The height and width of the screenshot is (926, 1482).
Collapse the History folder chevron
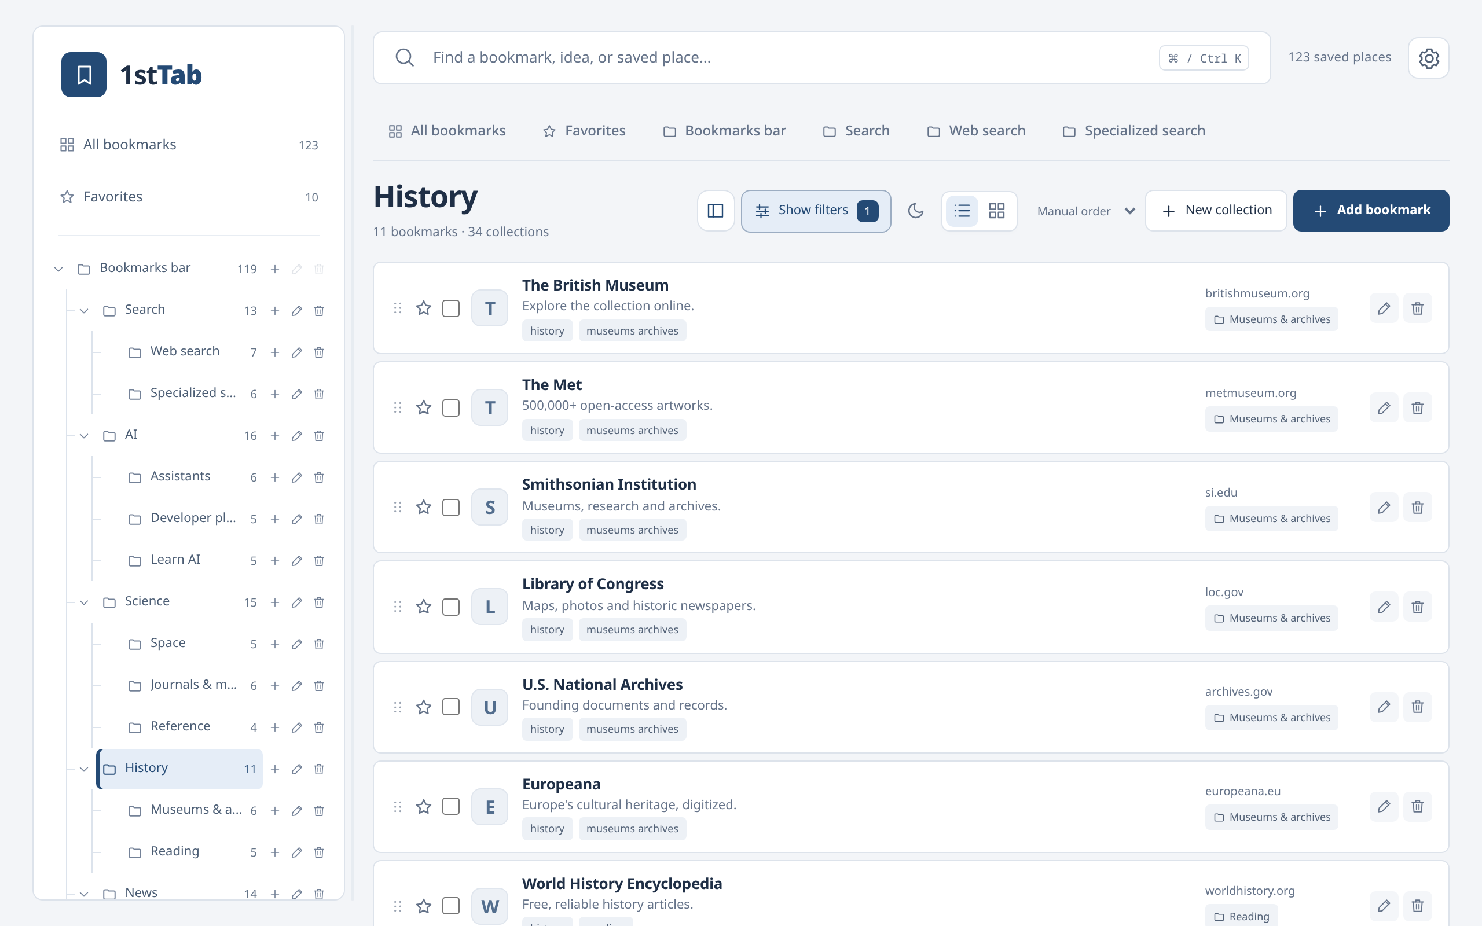[84, 769]
